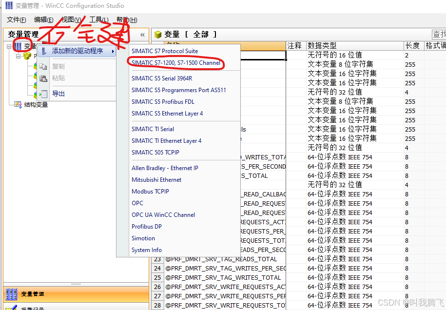Select Profibus DP driver

(x=147, y=226)
